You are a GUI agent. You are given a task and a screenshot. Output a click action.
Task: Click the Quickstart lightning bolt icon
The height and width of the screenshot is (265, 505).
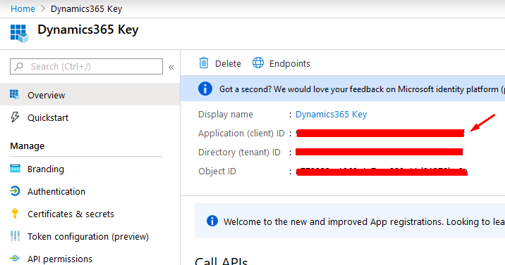point(15,117)
